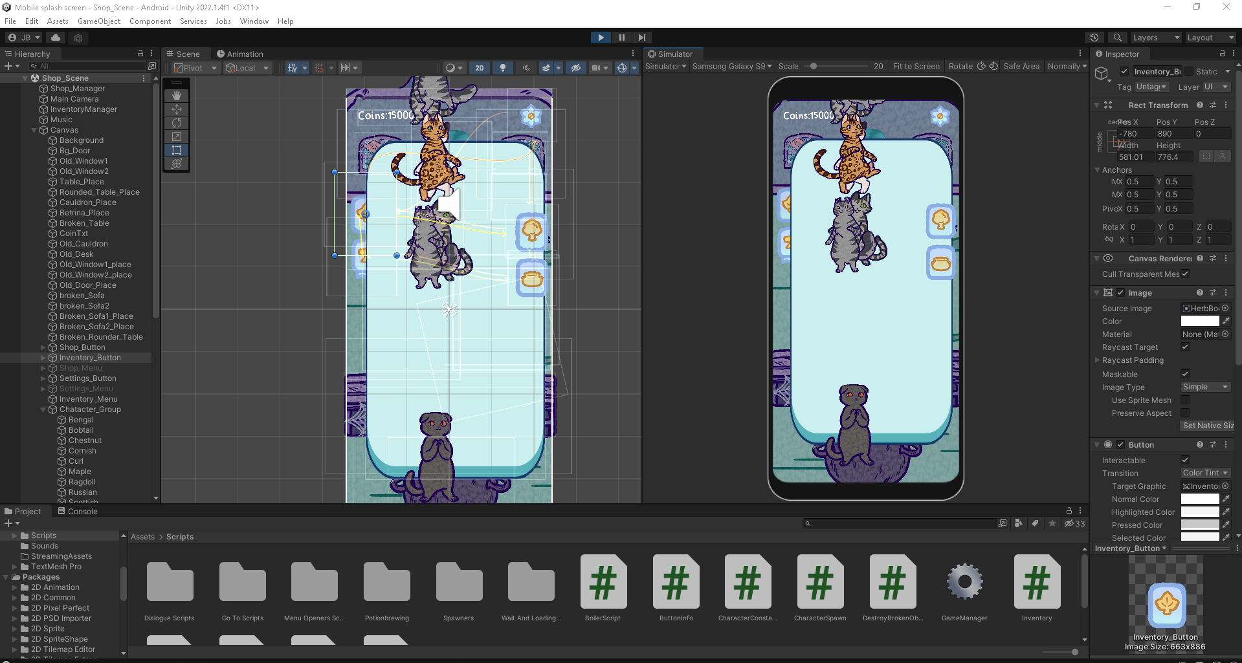Screen dimensions: 1242x663
Task: Open the Simulator view mode dropdown
Action: pos(665,66)
